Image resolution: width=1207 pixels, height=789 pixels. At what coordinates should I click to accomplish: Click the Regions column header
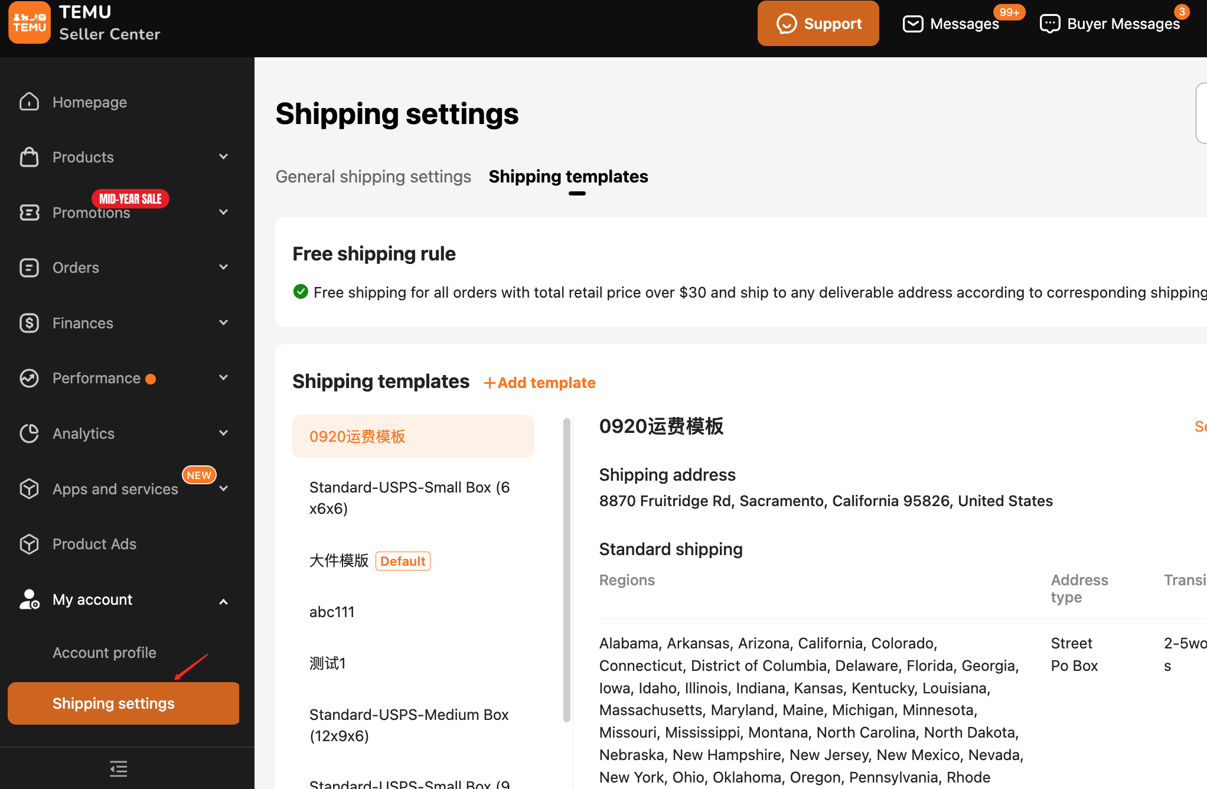(x=627, y=580)
